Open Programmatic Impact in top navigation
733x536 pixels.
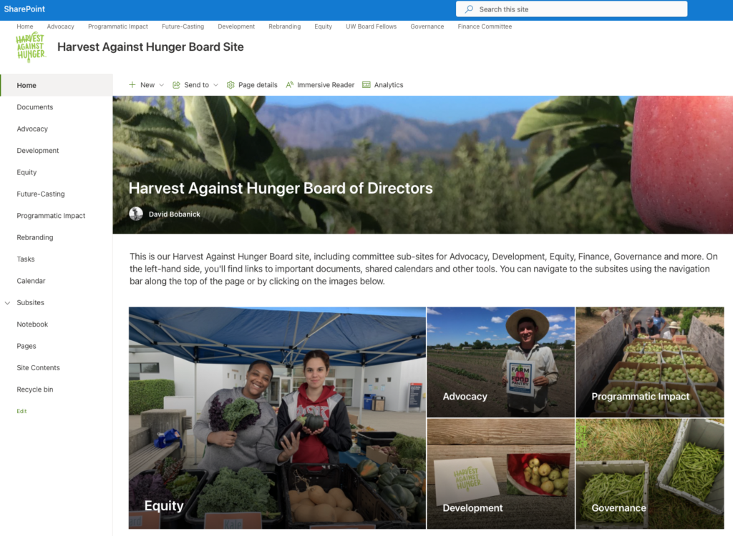tap(118, 26)
